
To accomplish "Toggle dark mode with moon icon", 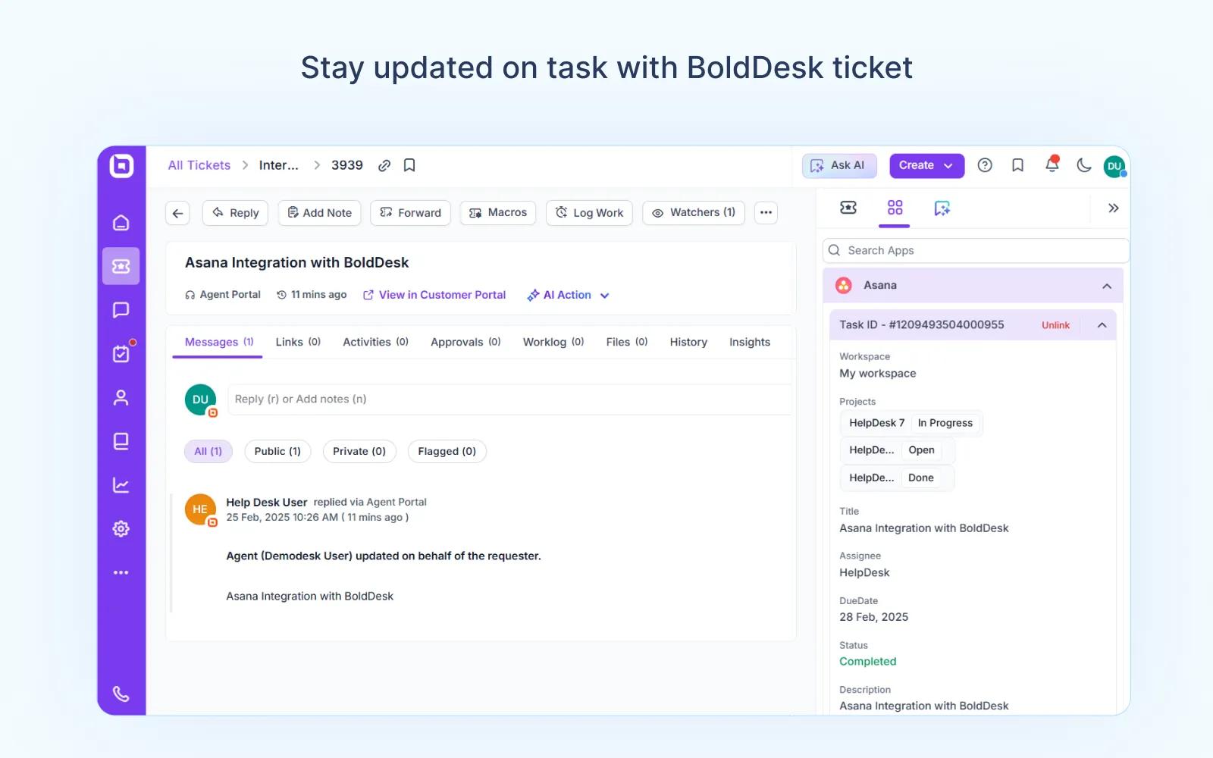I will [1083, 165].
